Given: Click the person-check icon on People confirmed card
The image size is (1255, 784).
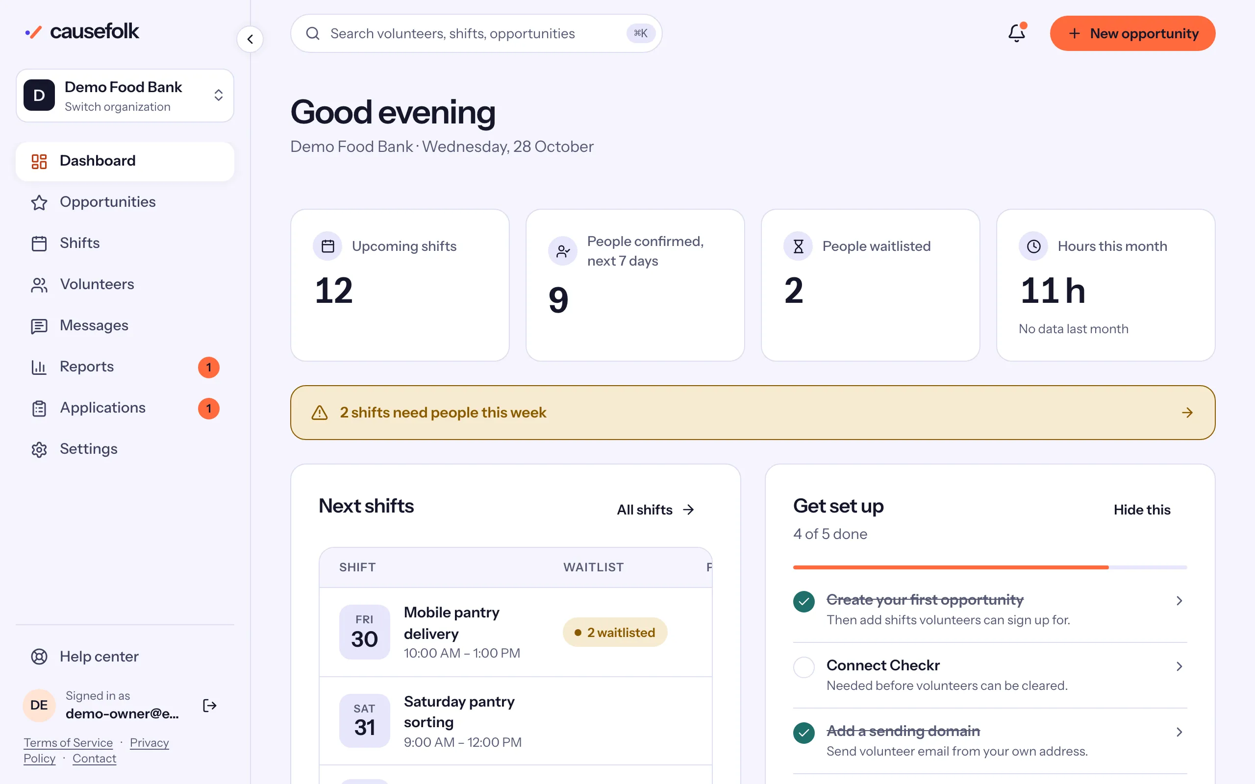Looking at the screenshot, I should [563, 251].
